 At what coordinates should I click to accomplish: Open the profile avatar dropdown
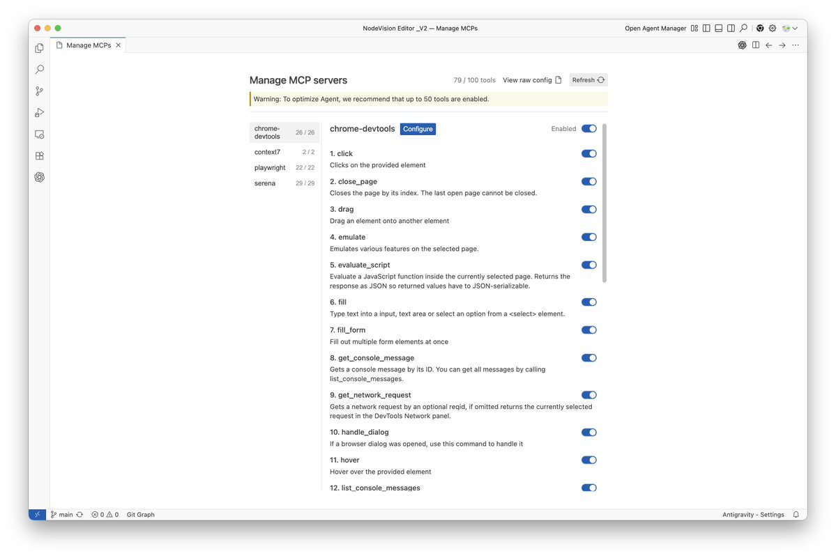(x=790, y=29)
